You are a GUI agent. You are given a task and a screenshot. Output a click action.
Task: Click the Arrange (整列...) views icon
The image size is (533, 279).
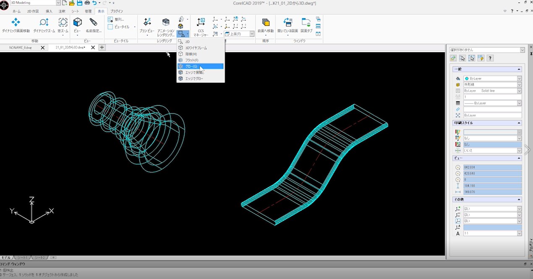(110, 19)
